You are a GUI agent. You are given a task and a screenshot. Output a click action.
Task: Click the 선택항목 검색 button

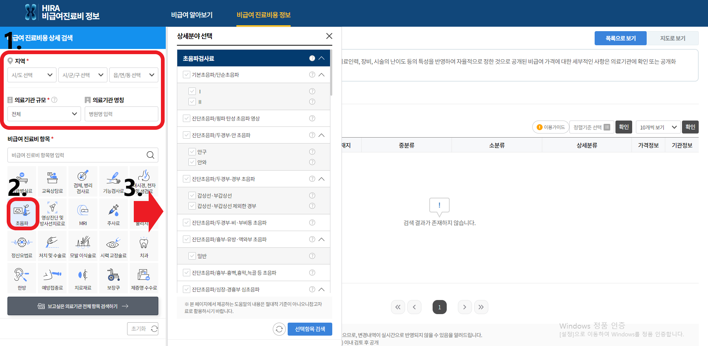tap(310, 329)
